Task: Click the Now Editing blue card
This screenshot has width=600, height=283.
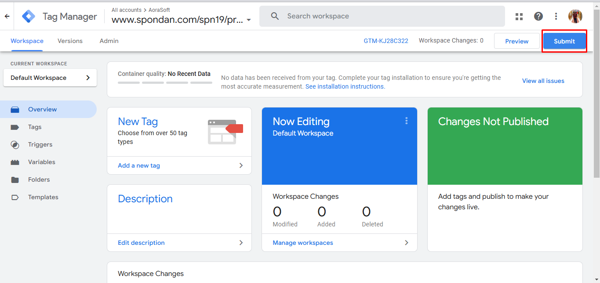Action: pyautogui.click(x=339, y=146)
